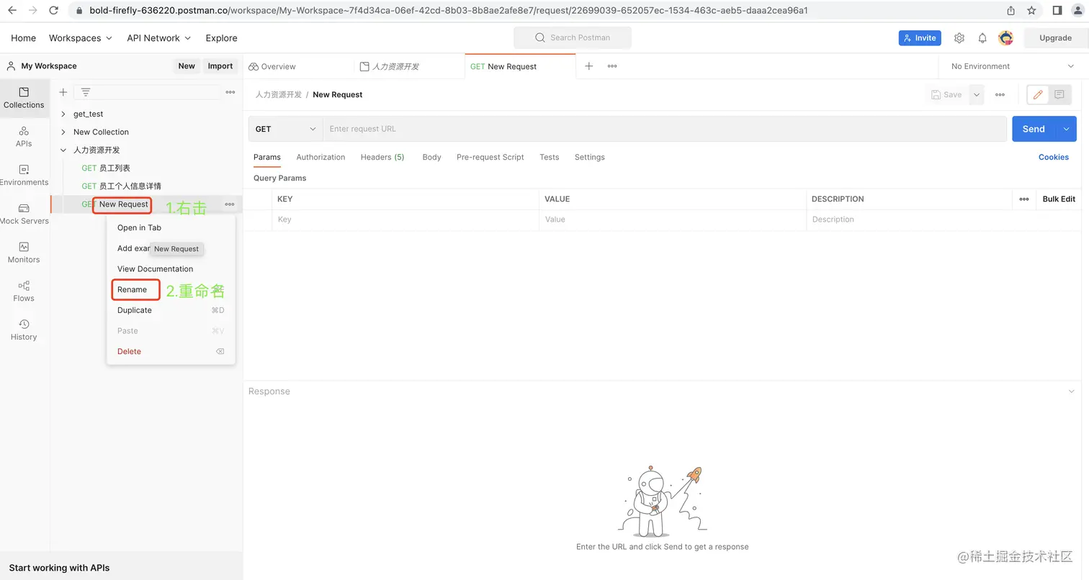Create a new collection with plus icon
The width and height of the screenshot is (1089, 580).
click(x=63, y=92)
